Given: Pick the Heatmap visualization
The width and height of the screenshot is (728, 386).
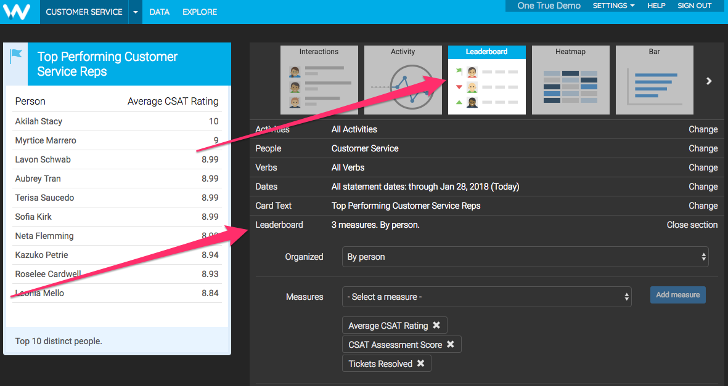Looking at the screenshot, I should tap(570, 80).
